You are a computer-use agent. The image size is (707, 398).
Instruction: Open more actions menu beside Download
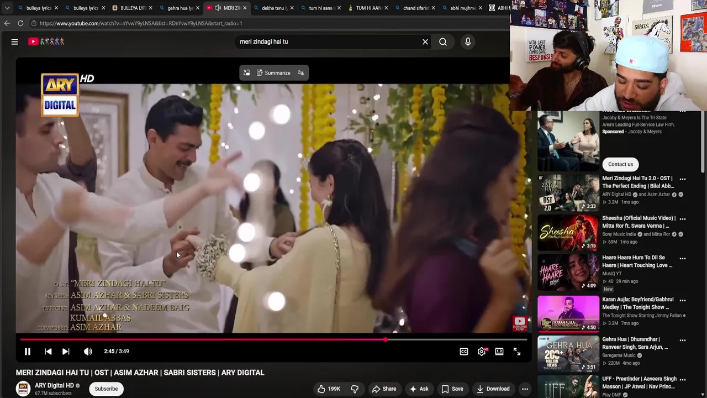pos(525,389)
